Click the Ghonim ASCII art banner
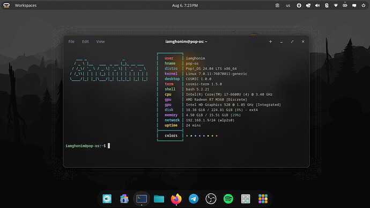The image size is (370, 208). tap(109, 70)
